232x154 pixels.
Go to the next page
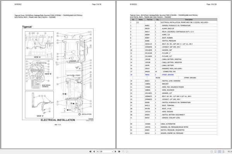115,151
